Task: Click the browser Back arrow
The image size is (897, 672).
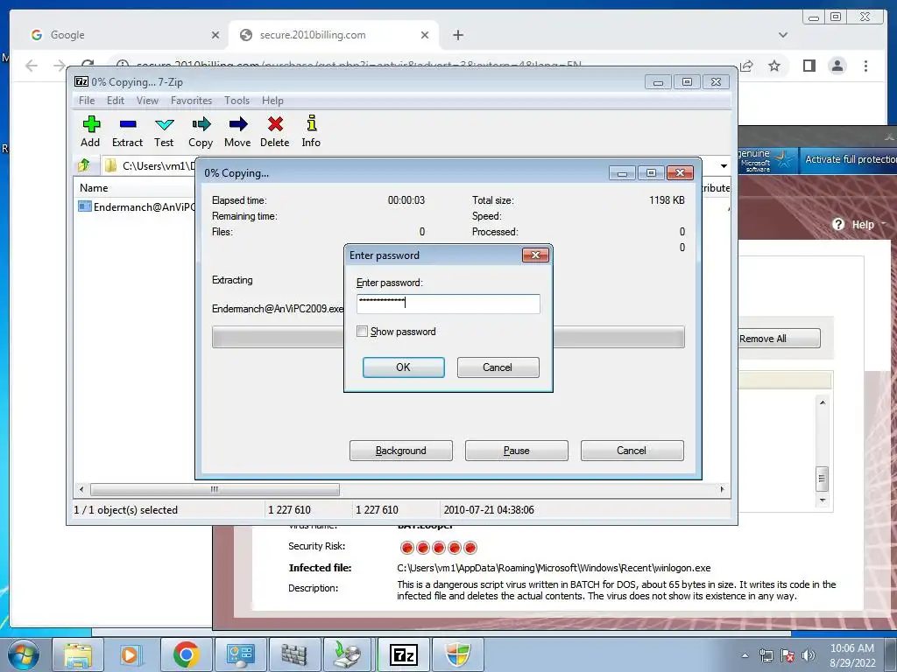Action: coord(32,66)
